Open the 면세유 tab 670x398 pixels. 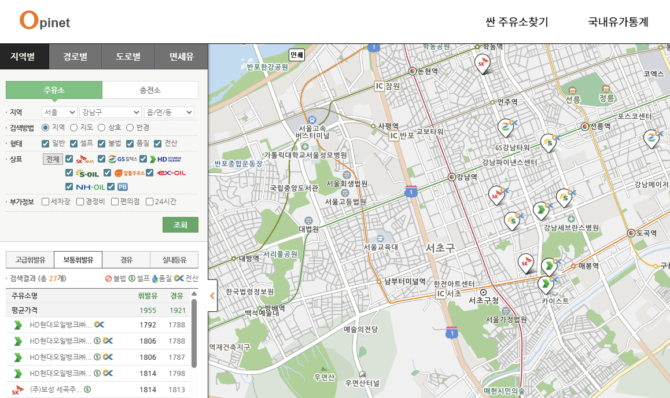click(182, 56)
